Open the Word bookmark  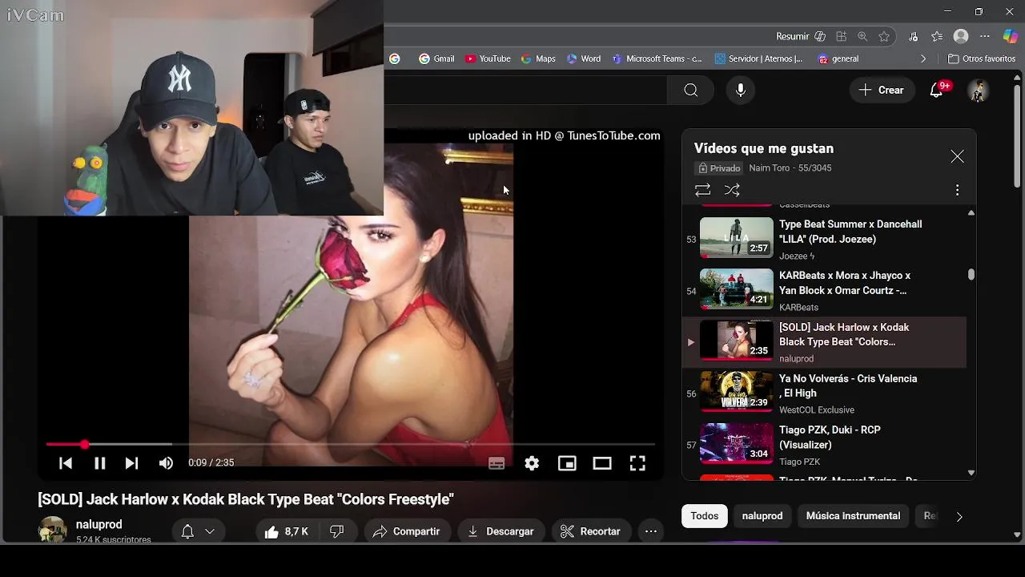click(584, 59)
